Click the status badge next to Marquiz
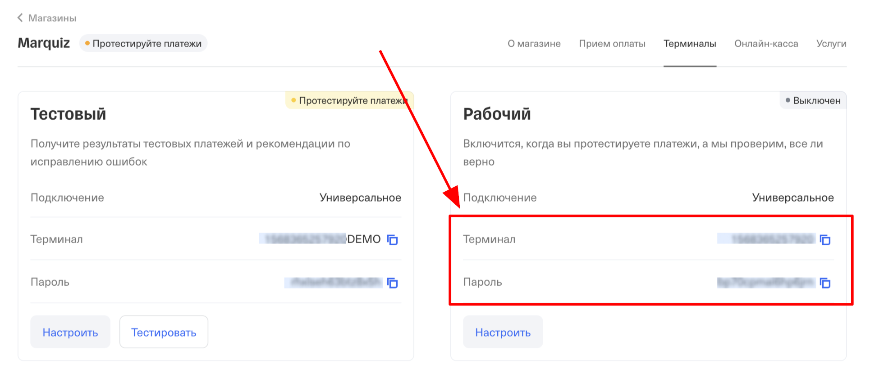 [x=143, y=44]
